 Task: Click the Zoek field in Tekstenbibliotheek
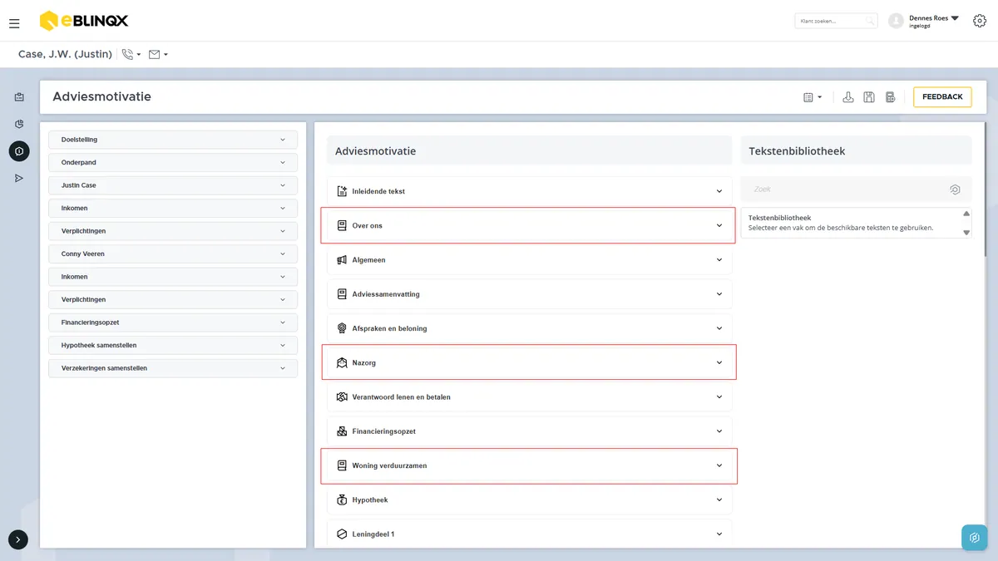pos(857,189)
